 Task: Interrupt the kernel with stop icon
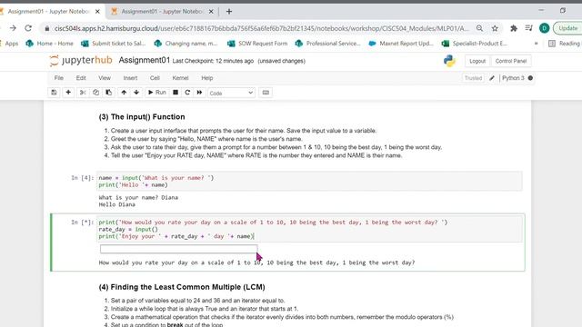[x=176, y=93]
